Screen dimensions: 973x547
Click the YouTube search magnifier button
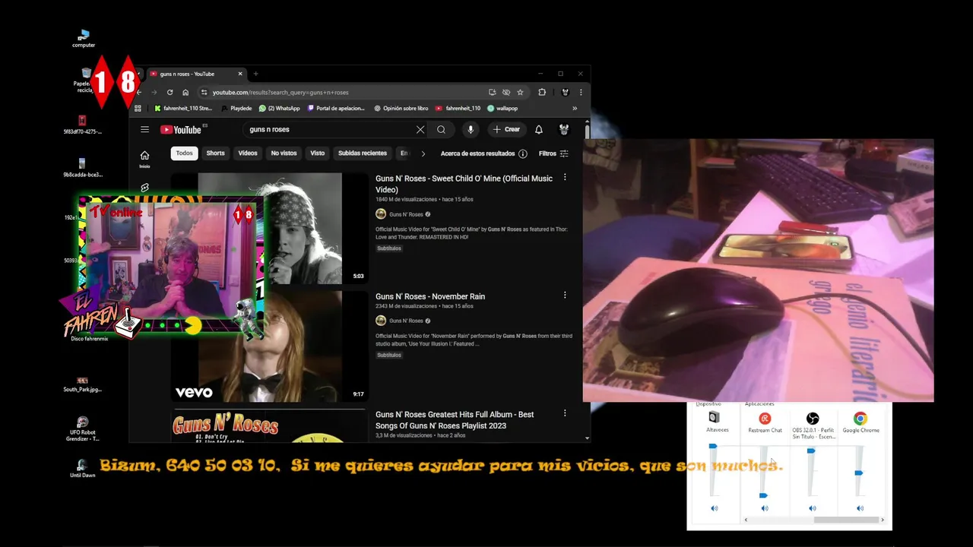(x=441, y=129)
